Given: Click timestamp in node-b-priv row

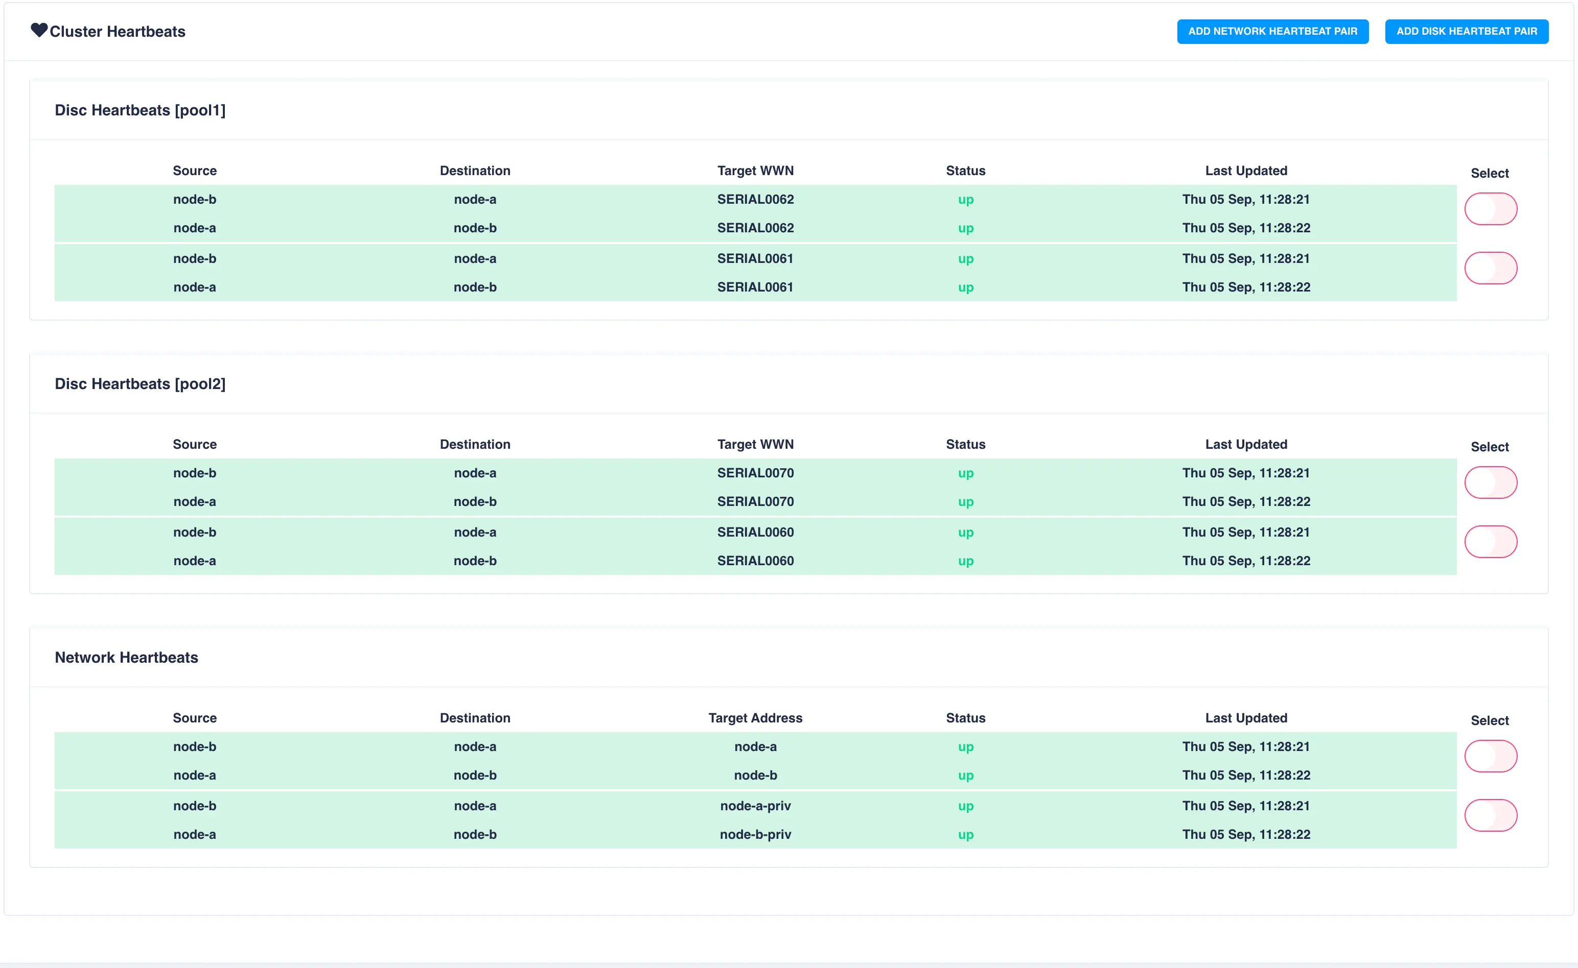Looking at the screenshot, I should (x=1246, y=834).
